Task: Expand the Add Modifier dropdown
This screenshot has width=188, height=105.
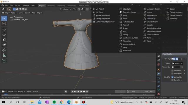Action: (x=174, y=54)
